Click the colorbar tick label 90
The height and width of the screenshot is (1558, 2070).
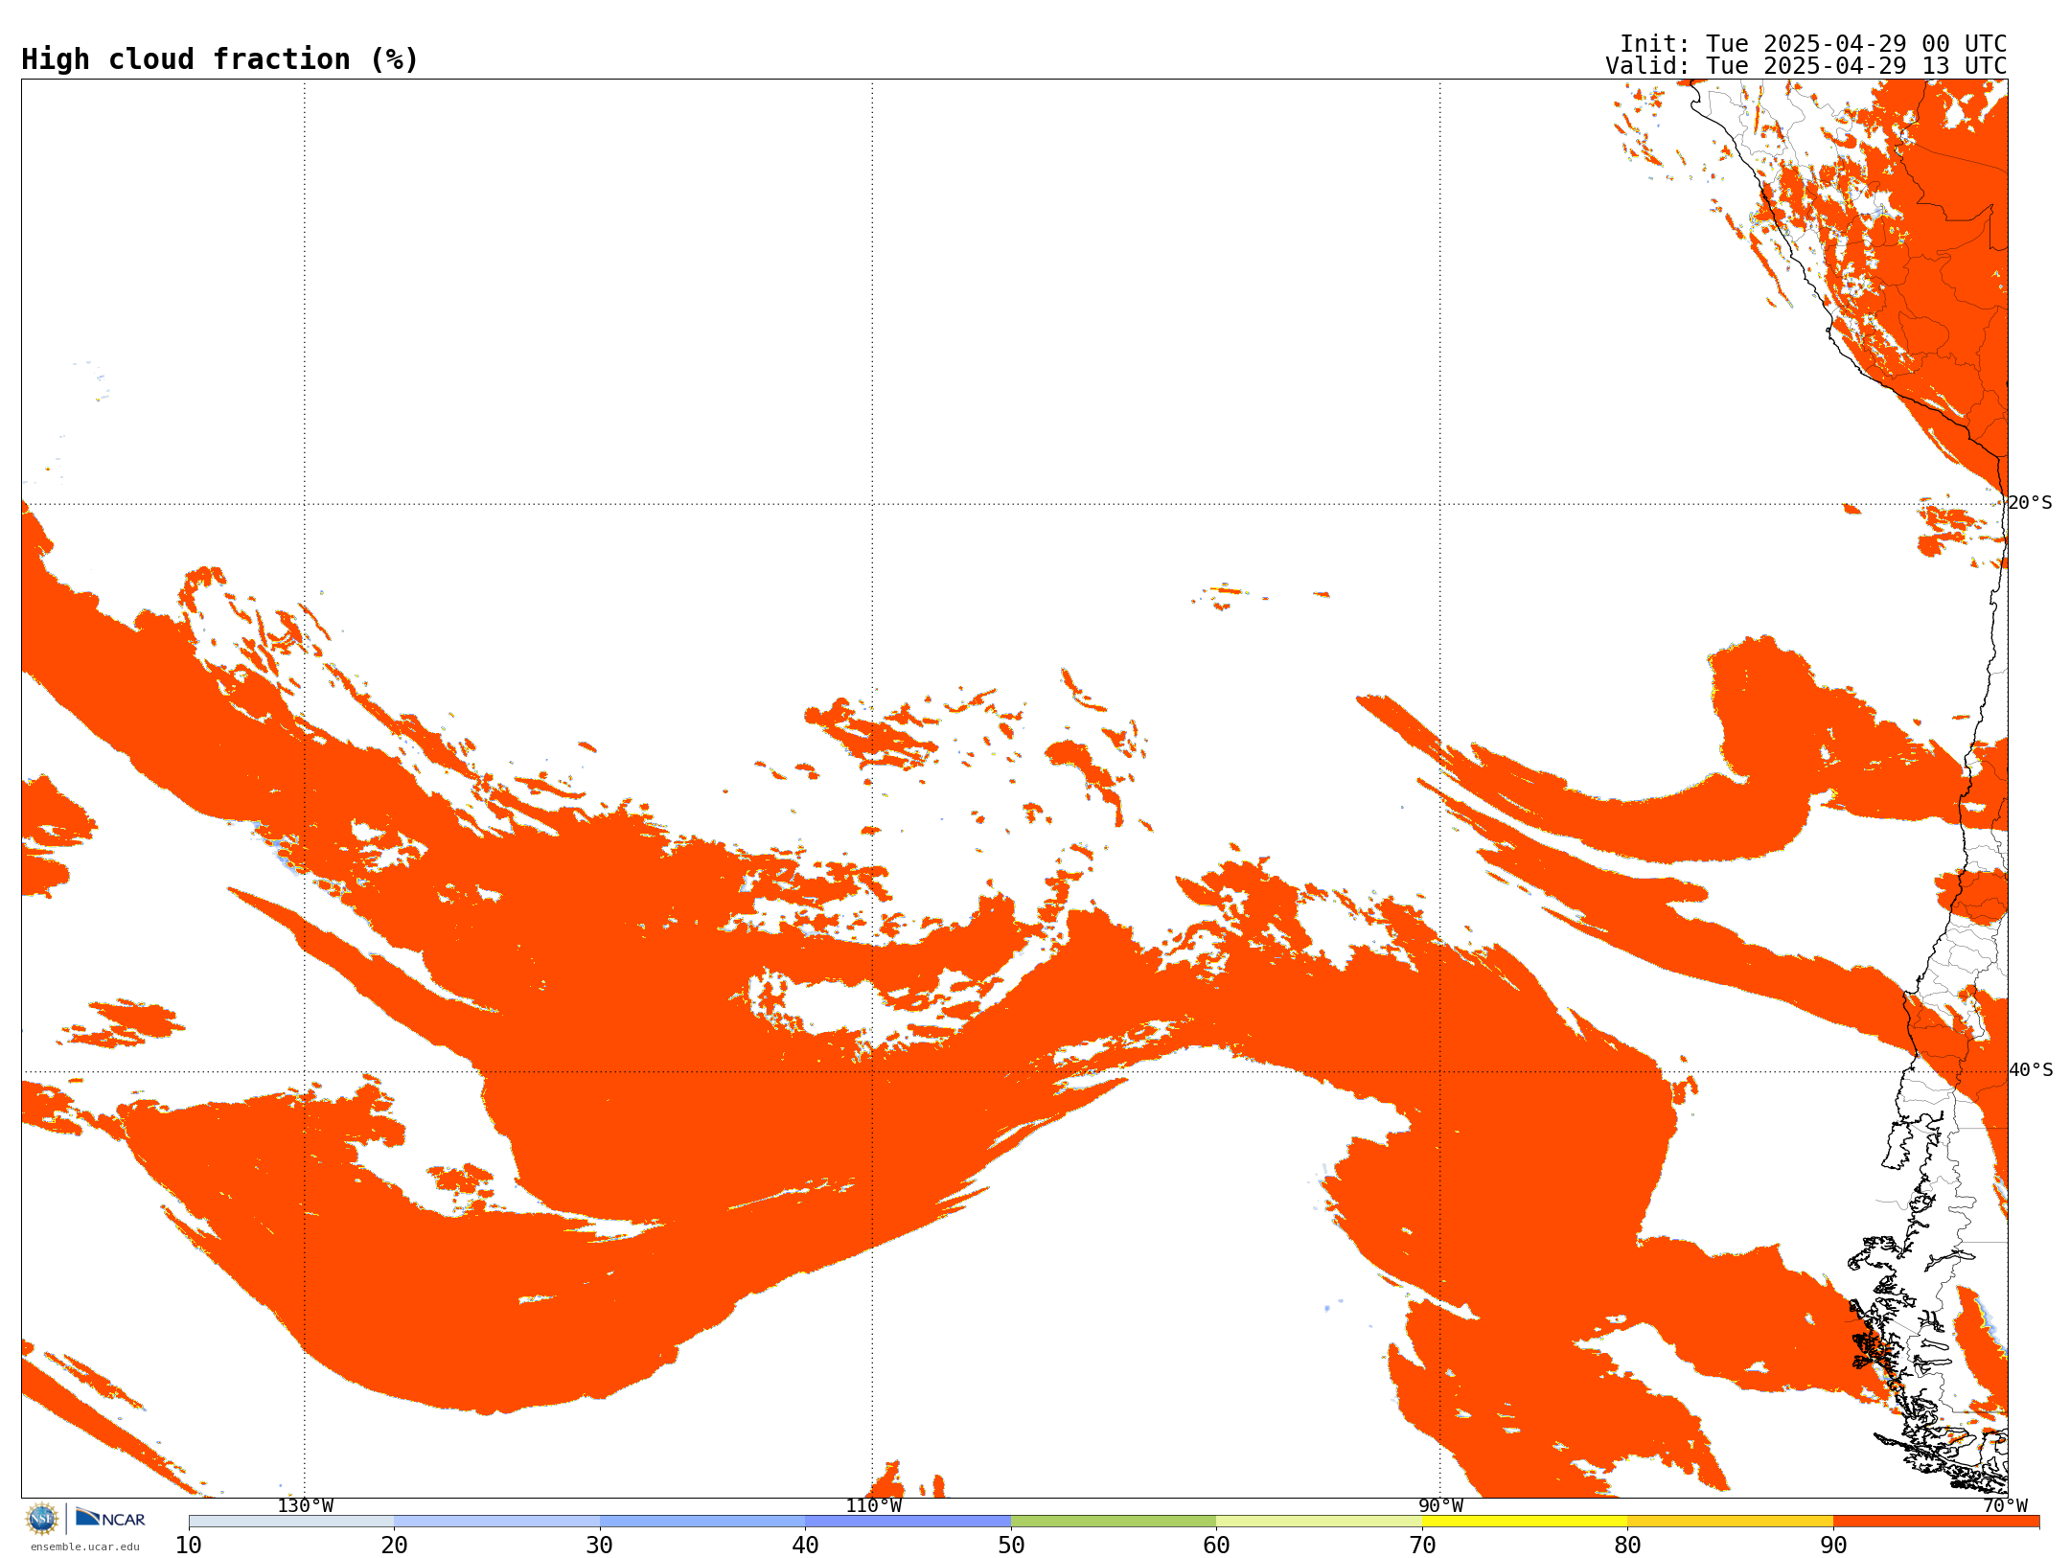(1833, 1545)
